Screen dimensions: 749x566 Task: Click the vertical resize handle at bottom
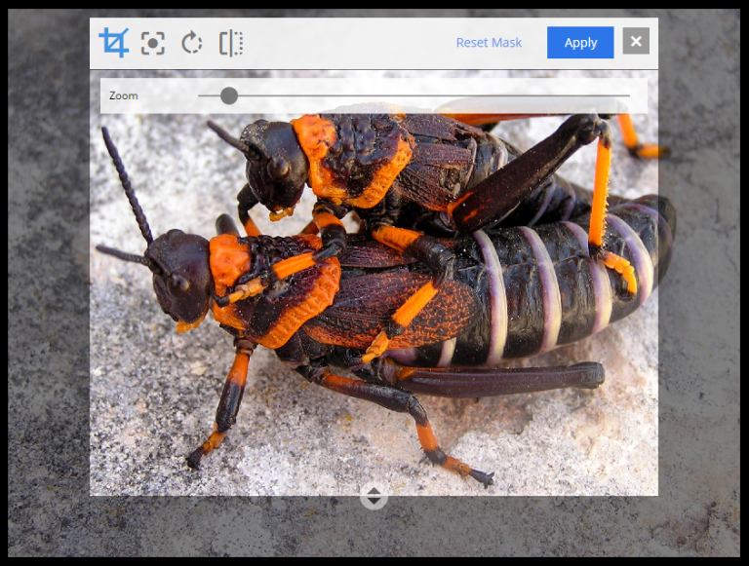pos(374,496)
